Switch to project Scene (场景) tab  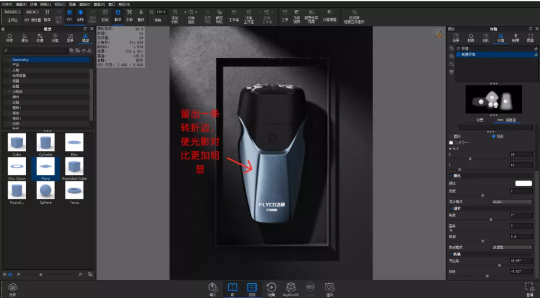click(456, 38)
